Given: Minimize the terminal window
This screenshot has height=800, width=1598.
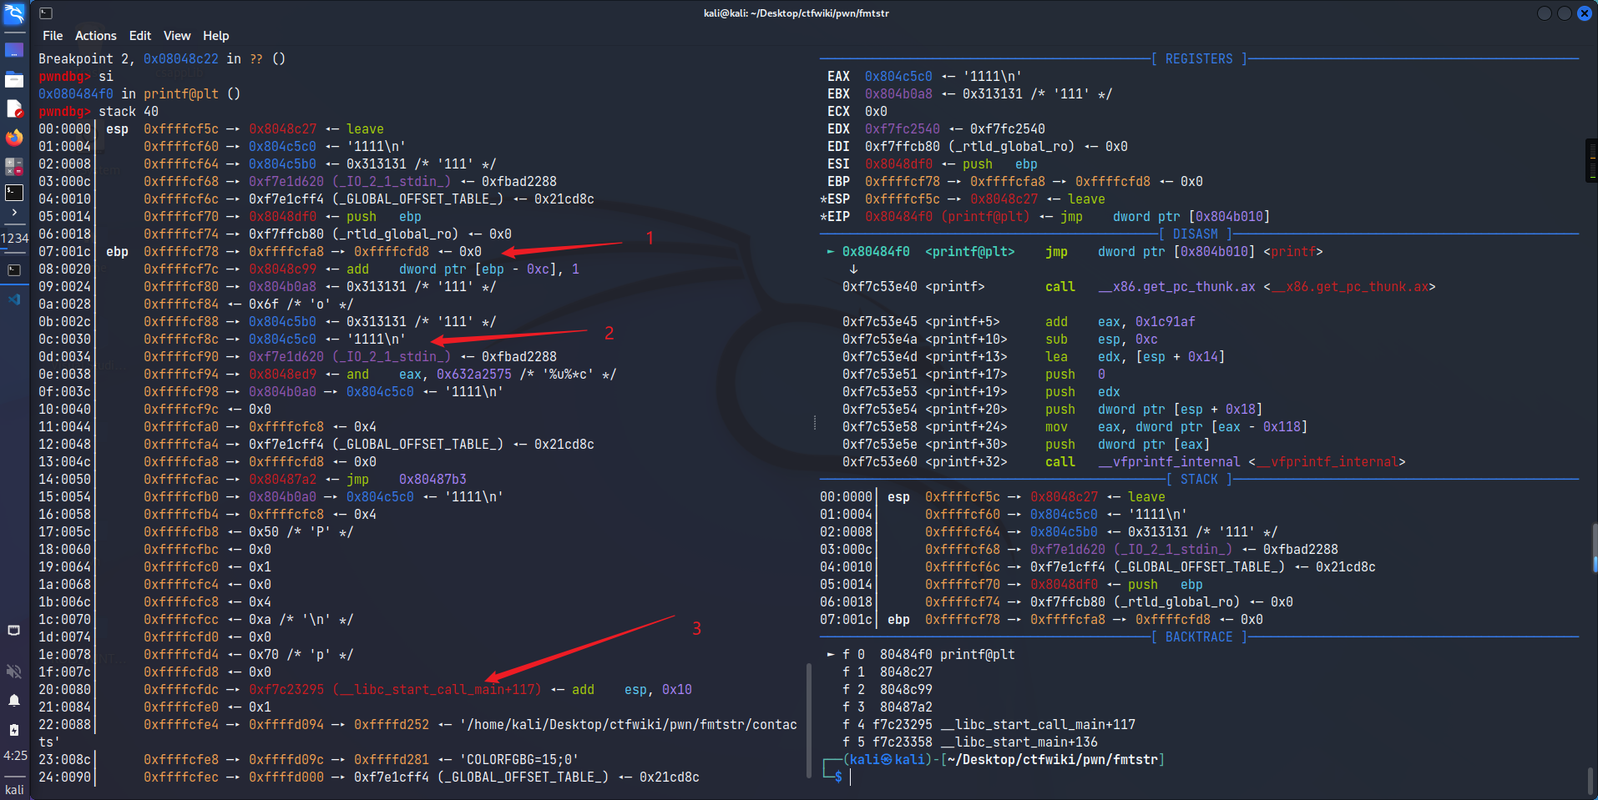Looking at the screenshot, I should pyautogui.click(x=1545, y=13).
